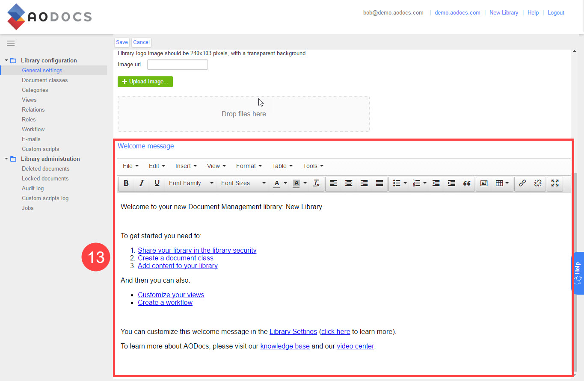Screen dimensions: 584x381
Task: Toggle underline formatting in editor toolbar
Action: [157, 183]
